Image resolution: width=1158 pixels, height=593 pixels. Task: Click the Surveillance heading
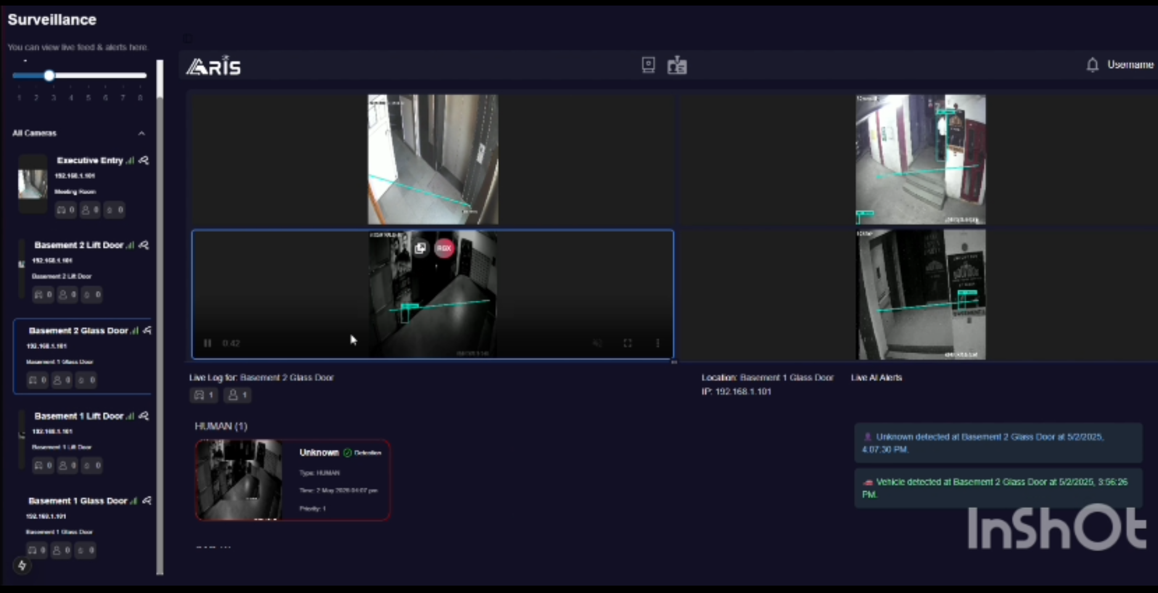click(x=52, y=19)
